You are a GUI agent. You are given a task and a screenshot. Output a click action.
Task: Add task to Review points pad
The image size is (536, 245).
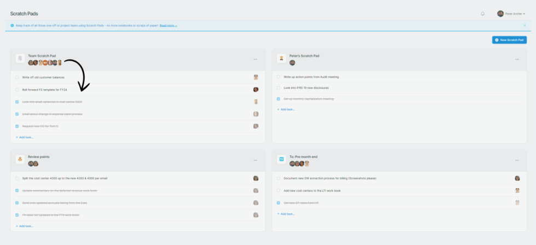[x=25, y=226]
